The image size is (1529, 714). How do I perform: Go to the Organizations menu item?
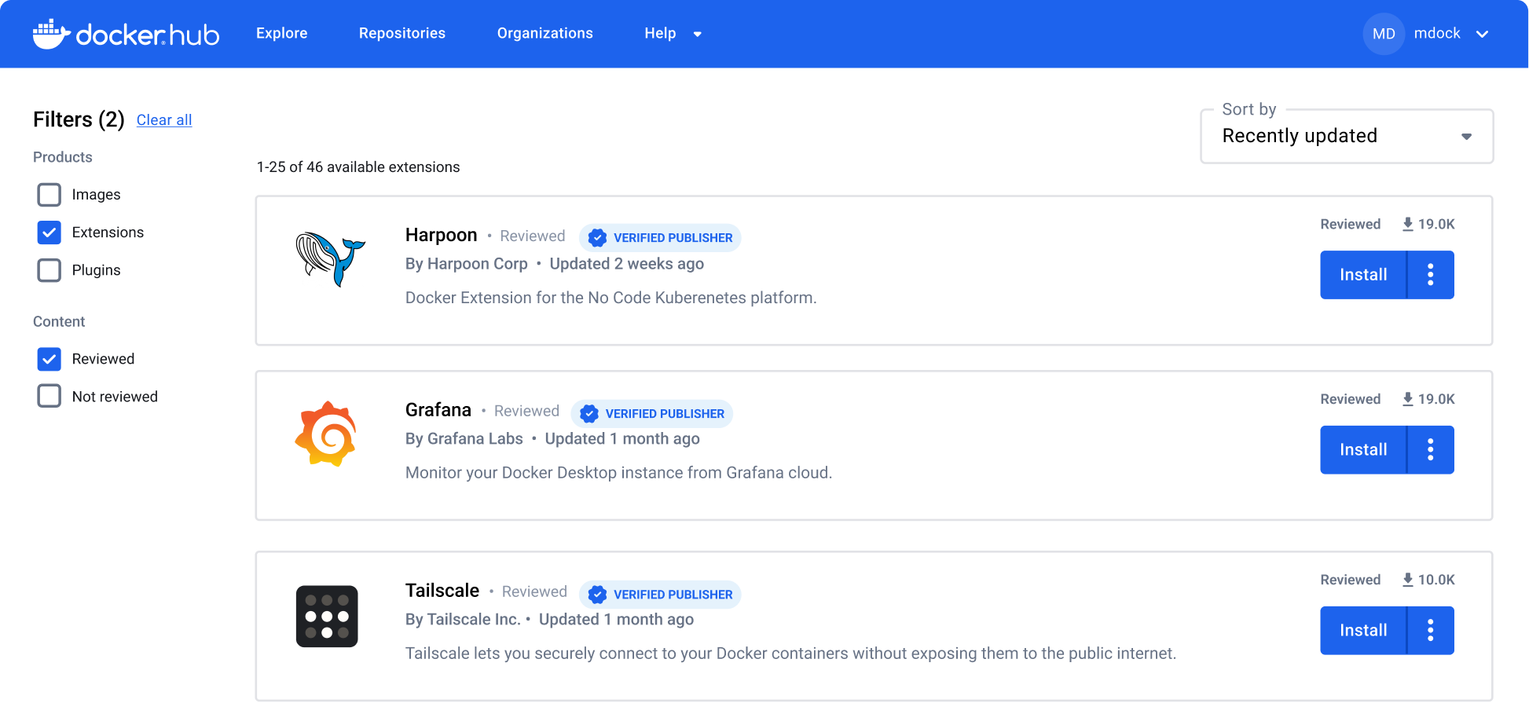click(544, 33)
